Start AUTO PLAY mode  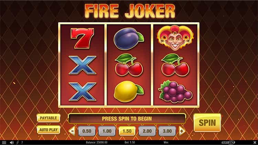(x=49, y=130)
